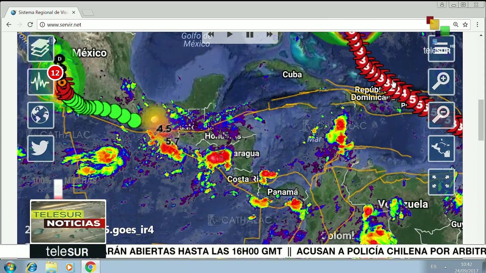Open the Windows Start menu
The height and width of the screenshot is (273, 486).
coord(9,267)
